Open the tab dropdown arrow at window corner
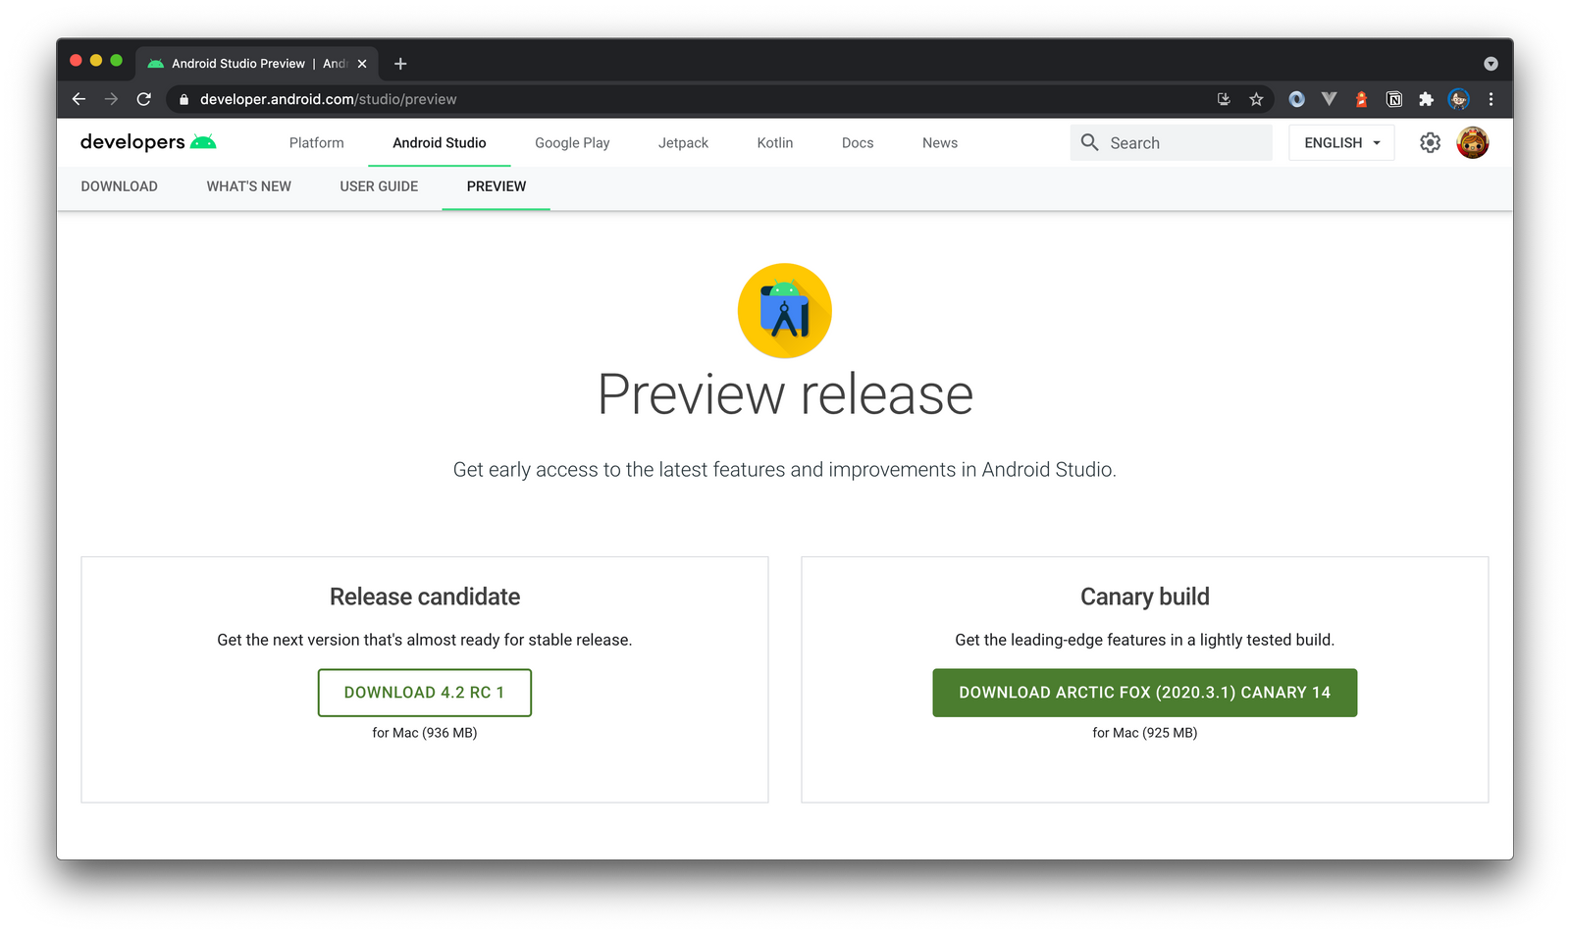 click(1491, 63)
